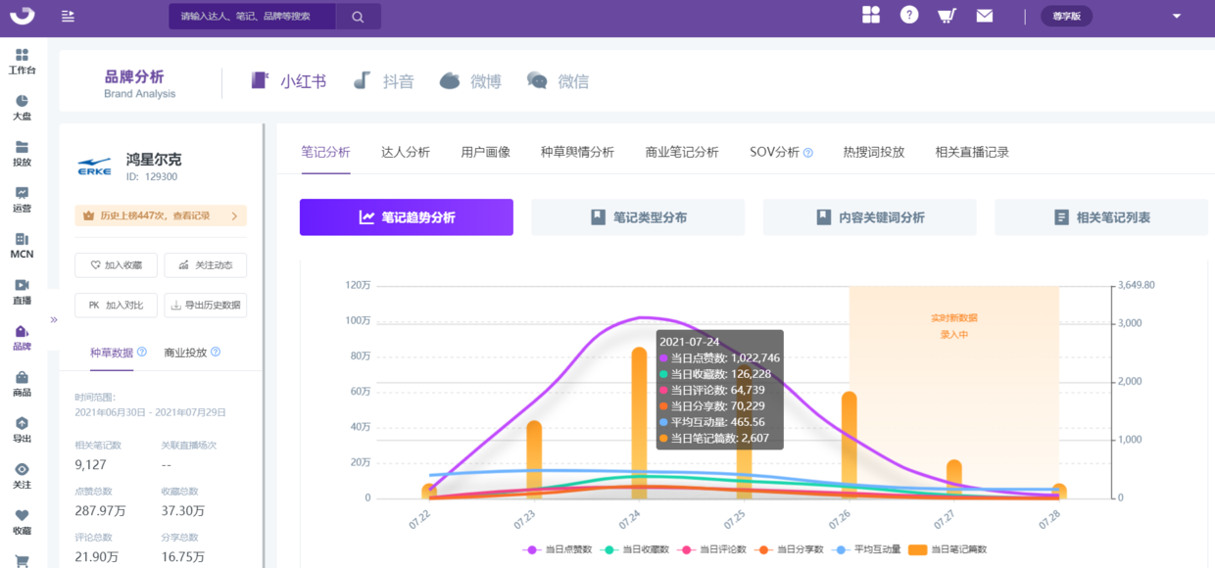1215x568 pixels.
Task: Click the 加入收藏 button
Action: click(116, 265)
